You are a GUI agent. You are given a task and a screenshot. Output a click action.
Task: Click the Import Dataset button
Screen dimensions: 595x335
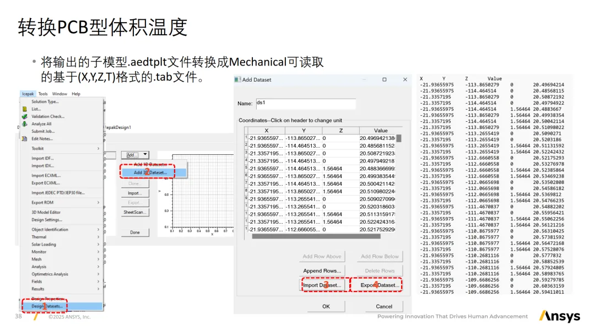[322, 285]
